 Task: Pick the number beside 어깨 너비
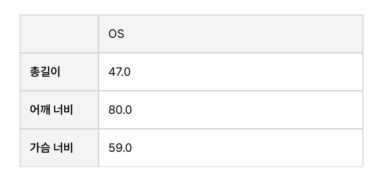pos(120,110)
